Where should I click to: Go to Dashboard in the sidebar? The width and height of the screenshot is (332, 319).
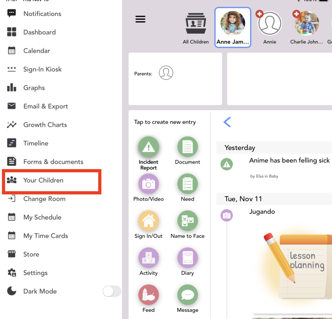pyautogui.click(x=39, y=32)
